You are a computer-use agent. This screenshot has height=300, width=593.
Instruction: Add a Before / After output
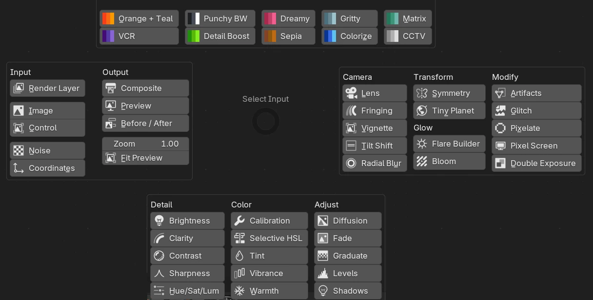pos(145,123)
